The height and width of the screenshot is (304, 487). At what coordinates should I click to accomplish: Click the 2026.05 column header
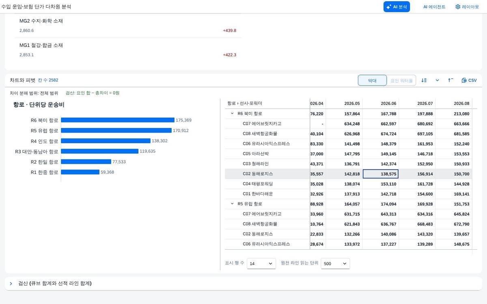click(x=344, y=103)
